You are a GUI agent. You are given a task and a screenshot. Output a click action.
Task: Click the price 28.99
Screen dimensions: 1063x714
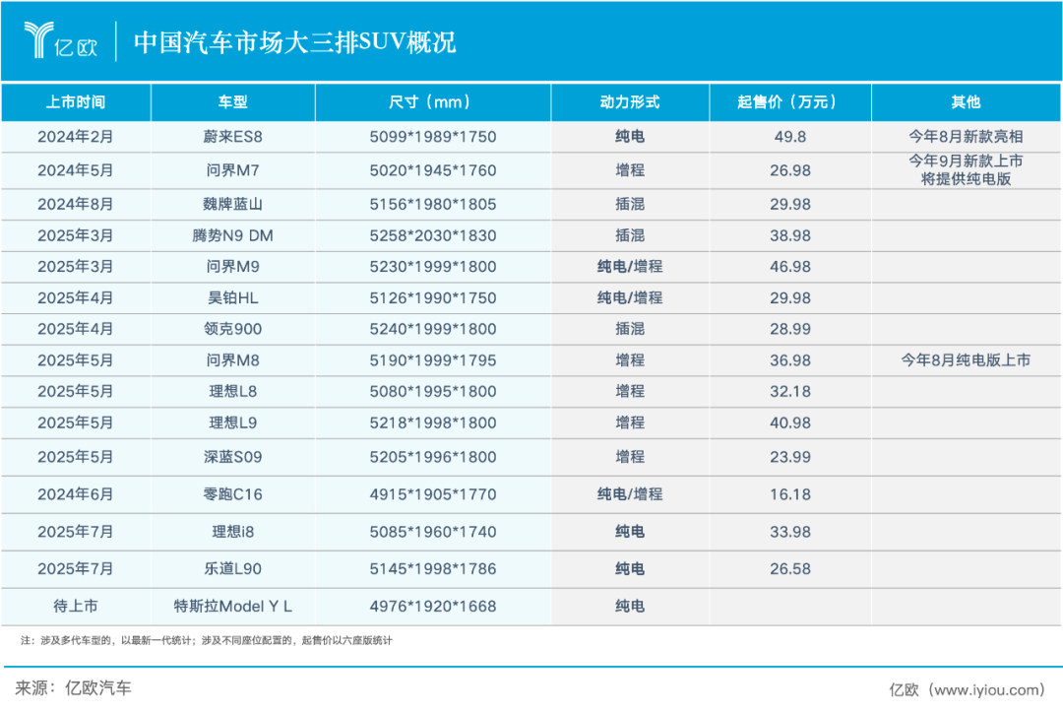pyautogui.click(x=789, y=329)
